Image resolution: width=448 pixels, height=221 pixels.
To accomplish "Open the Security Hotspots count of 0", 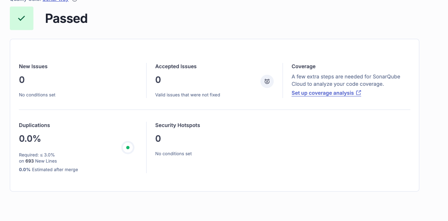I will coord(158,138).
